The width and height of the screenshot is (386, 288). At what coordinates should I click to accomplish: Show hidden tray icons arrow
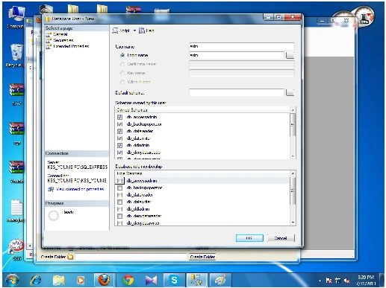320,281
